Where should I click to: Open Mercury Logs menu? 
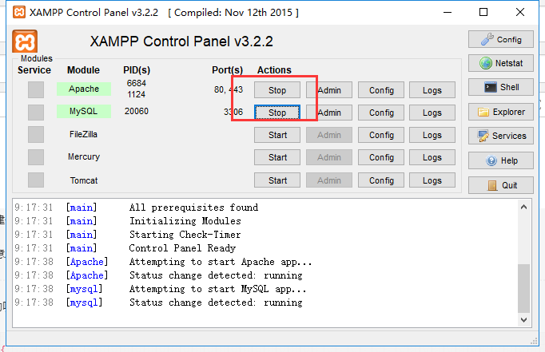pyautogui.click(x=432, y=157)
